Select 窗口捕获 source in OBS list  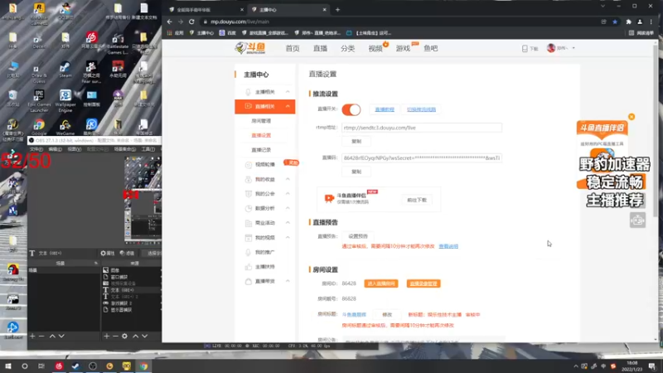[x=119, y=277]
